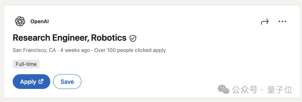Open the three-dot more options menu
This screenshot has height=102, width=302.
[282, 21]
